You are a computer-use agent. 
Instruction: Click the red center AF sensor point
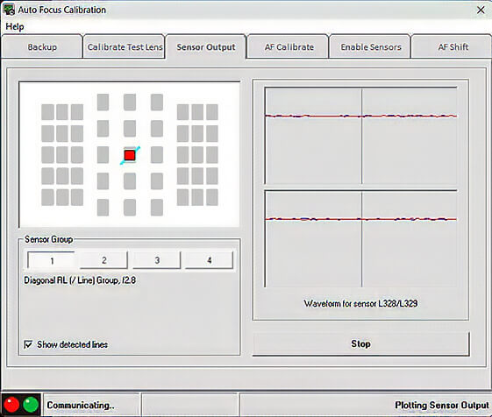[130, 155]
